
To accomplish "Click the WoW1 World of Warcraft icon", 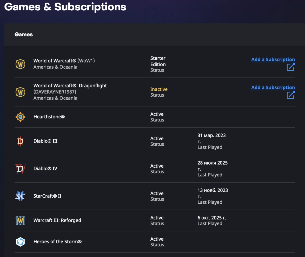I will (20, 64).
